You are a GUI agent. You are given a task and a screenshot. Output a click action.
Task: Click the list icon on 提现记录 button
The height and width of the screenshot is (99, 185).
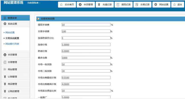coord(118,4)
